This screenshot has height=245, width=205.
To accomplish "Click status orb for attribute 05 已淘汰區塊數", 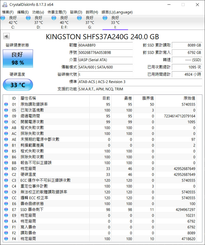I will pyautogui.click(x=6, y=110).
